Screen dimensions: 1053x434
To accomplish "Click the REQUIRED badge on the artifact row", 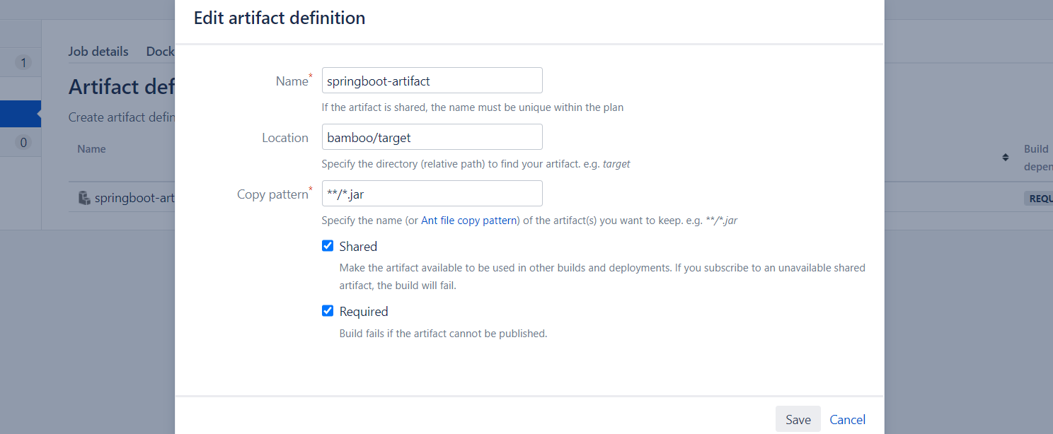I will click(x=1040, y=199).
